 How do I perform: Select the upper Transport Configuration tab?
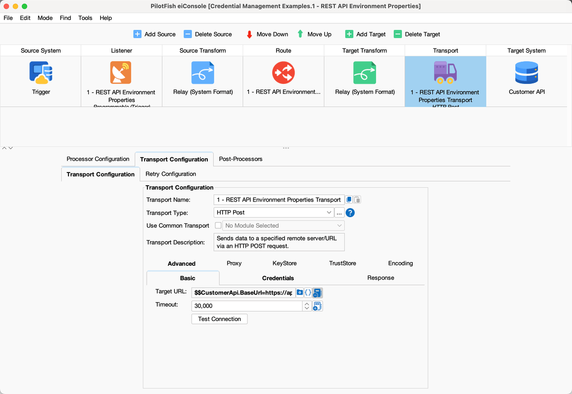click(174, 159)
